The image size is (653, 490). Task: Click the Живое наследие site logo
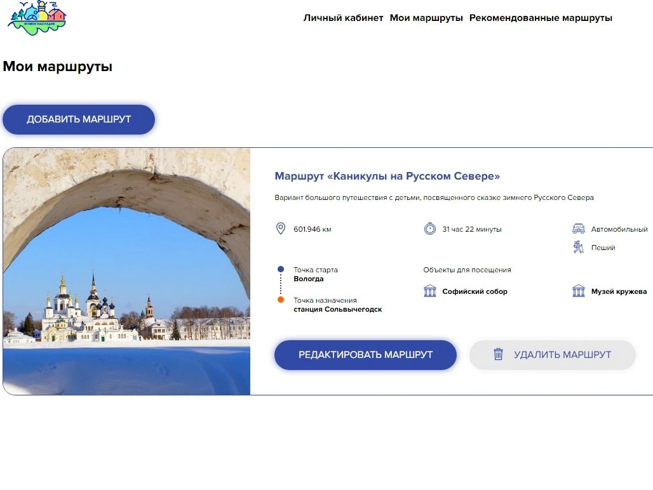[37, 18]
